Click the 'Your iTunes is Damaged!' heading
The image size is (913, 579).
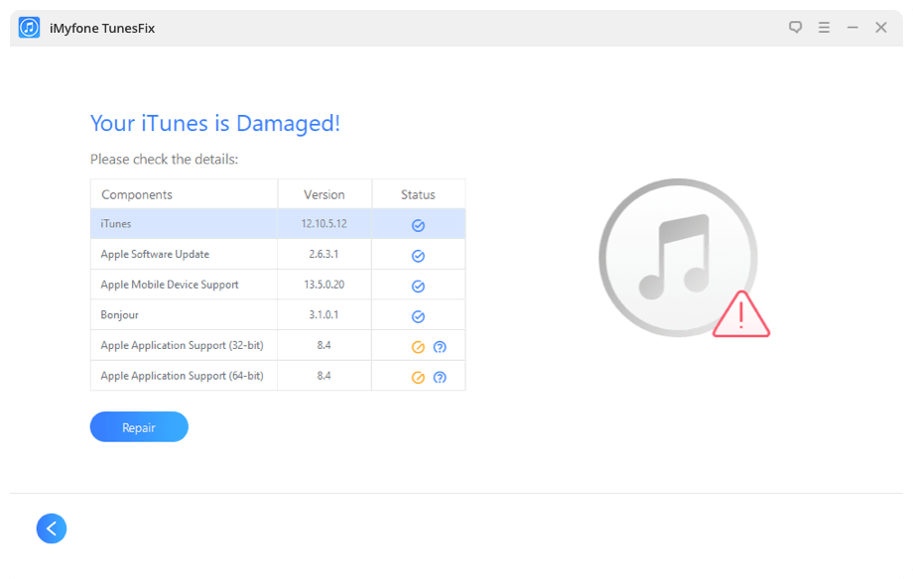215,123
